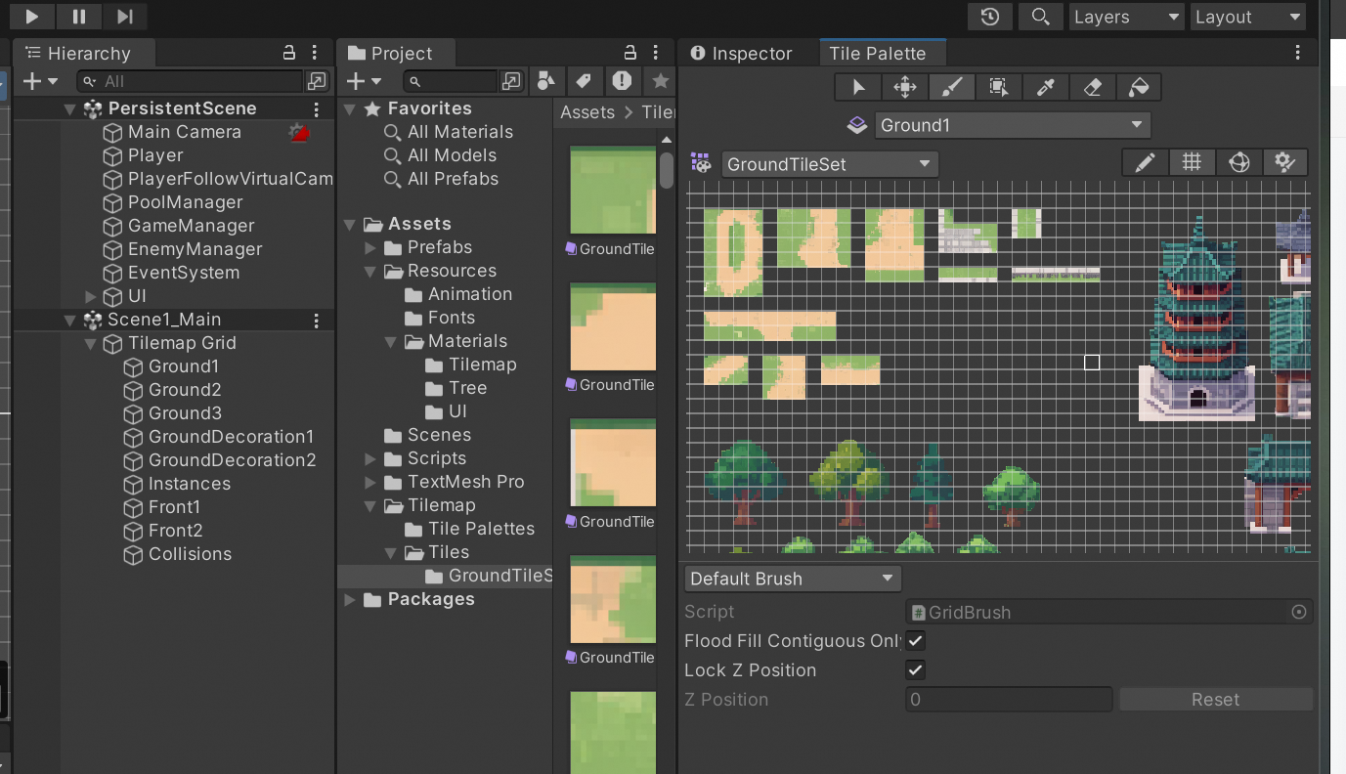Select the Box Fill tool
This screenshot has width=1346, height=774.
tap(998, 87)
